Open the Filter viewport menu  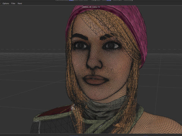click(x=13, y=3)
